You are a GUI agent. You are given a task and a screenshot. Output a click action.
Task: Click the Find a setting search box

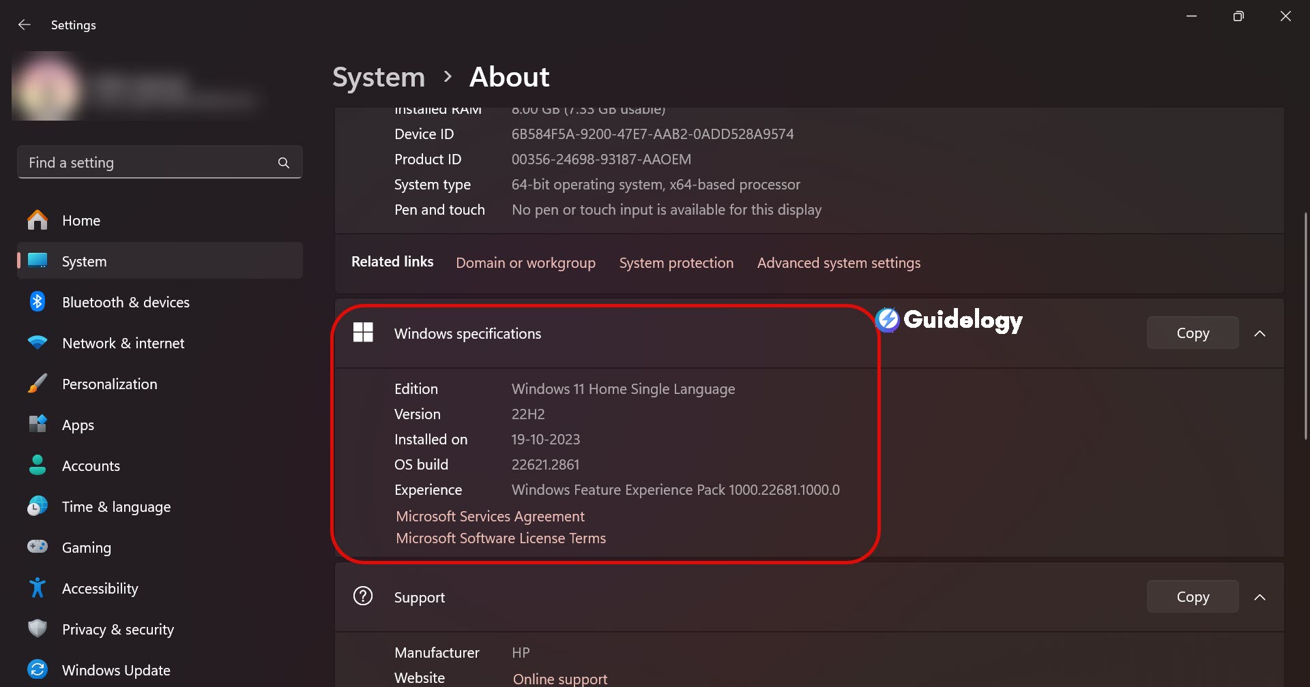pos(150,163)
